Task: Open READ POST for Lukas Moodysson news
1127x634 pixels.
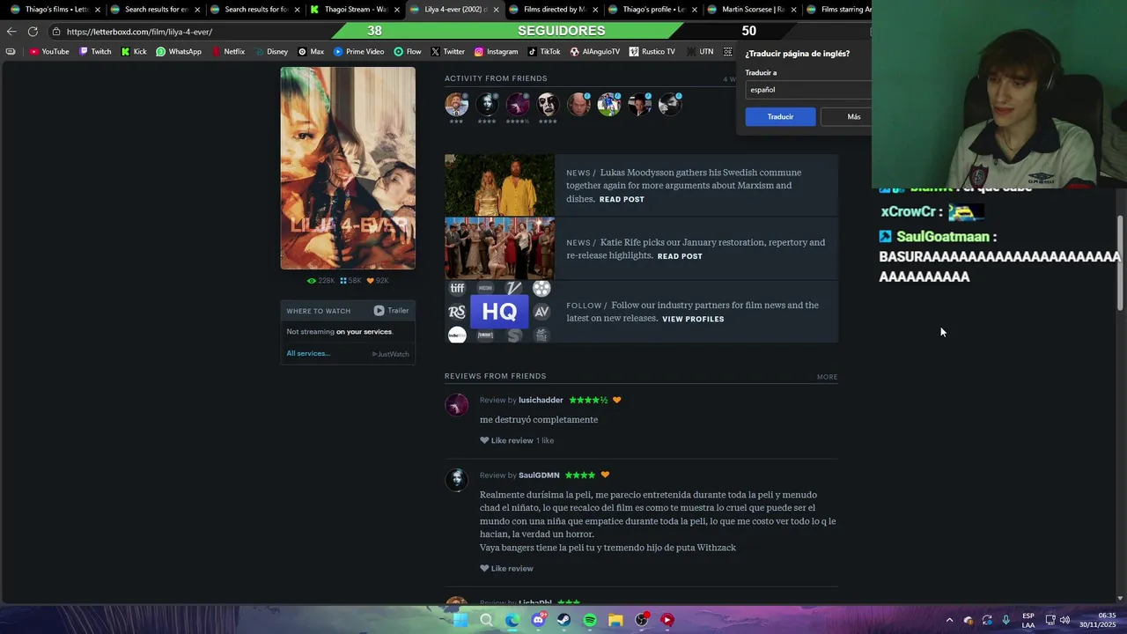Action: coord(622,200)
